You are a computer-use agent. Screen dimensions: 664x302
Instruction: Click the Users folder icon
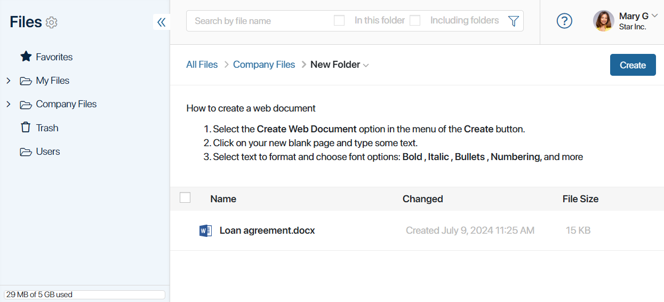point(26,152)
